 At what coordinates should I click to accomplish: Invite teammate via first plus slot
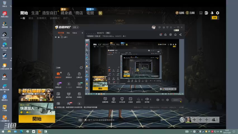pos(194,120)
